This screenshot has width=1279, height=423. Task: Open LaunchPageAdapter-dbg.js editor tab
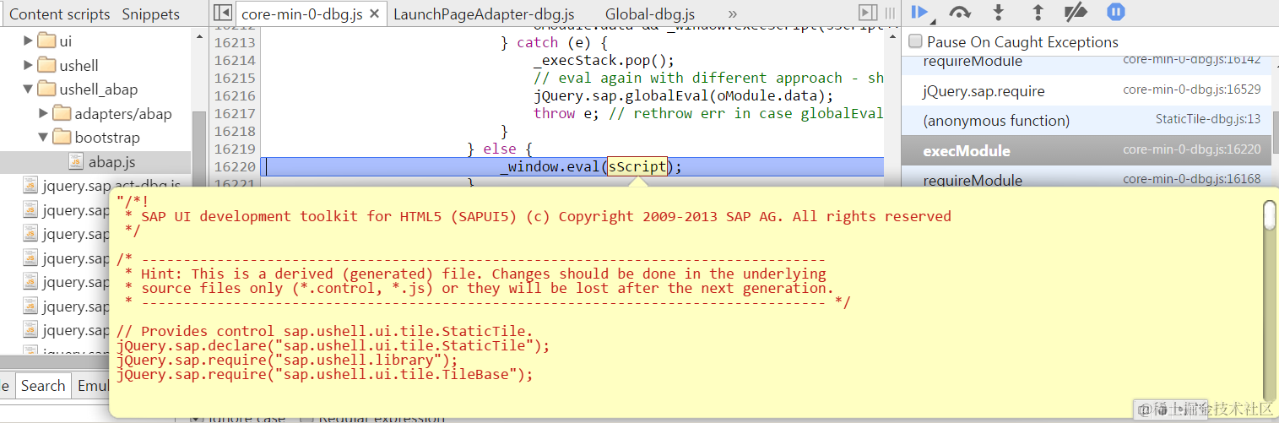(484, 14)
